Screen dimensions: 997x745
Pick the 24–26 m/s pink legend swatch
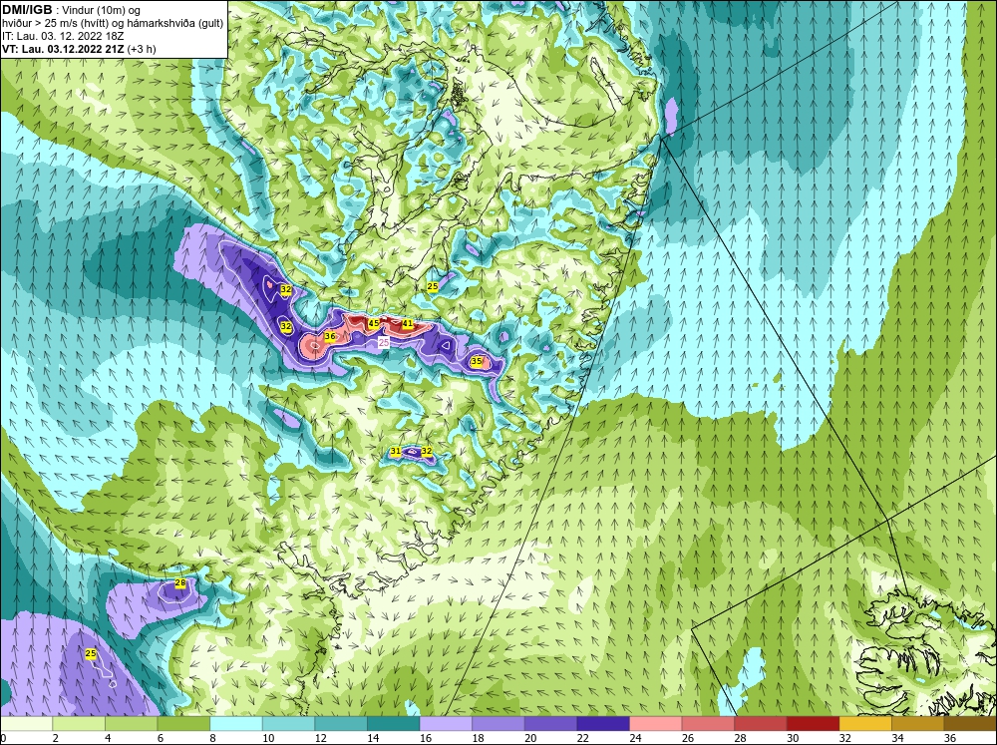656,724
